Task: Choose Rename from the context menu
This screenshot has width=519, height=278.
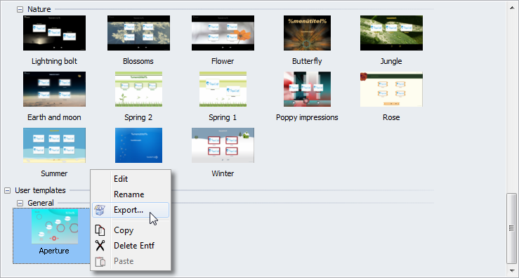Action: [x=131, y=194]
